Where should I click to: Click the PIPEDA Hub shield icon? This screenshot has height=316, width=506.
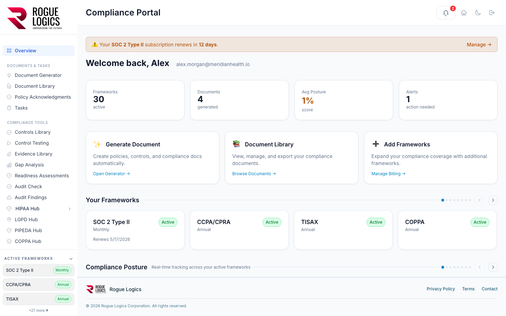pos(9,230)
